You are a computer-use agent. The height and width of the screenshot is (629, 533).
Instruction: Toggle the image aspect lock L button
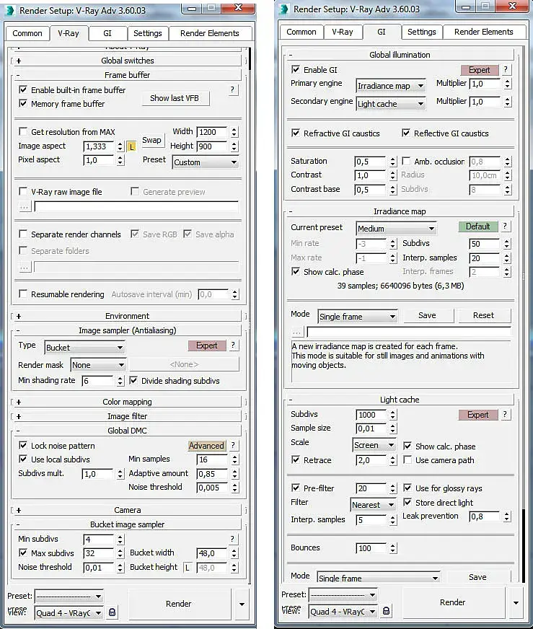(131, 147)
